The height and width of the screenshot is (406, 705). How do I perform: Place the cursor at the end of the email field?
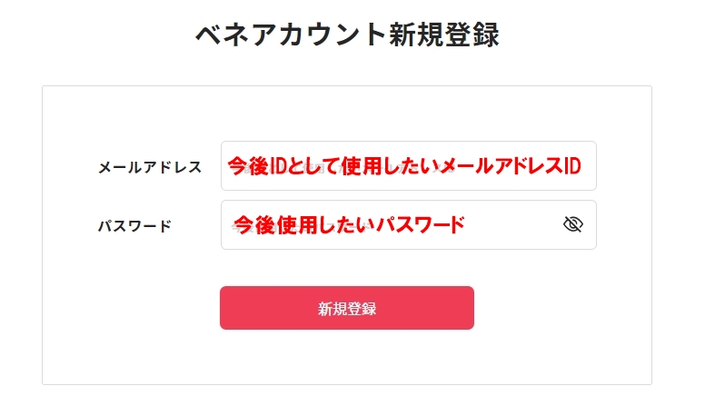pyautogui.click(x=588, y=165)
